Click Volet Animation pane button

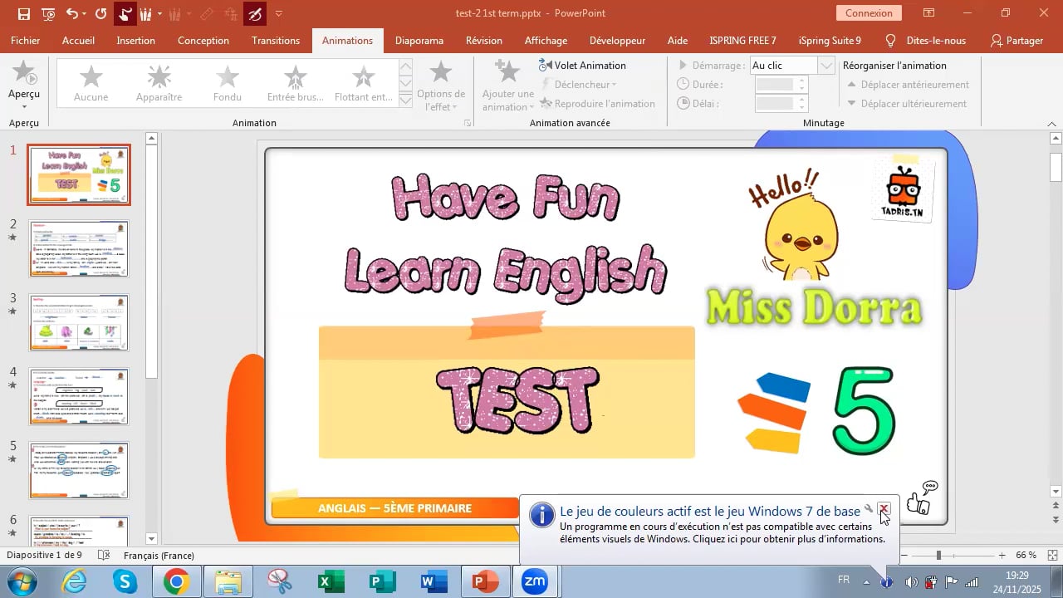click(x=582, y=65)
